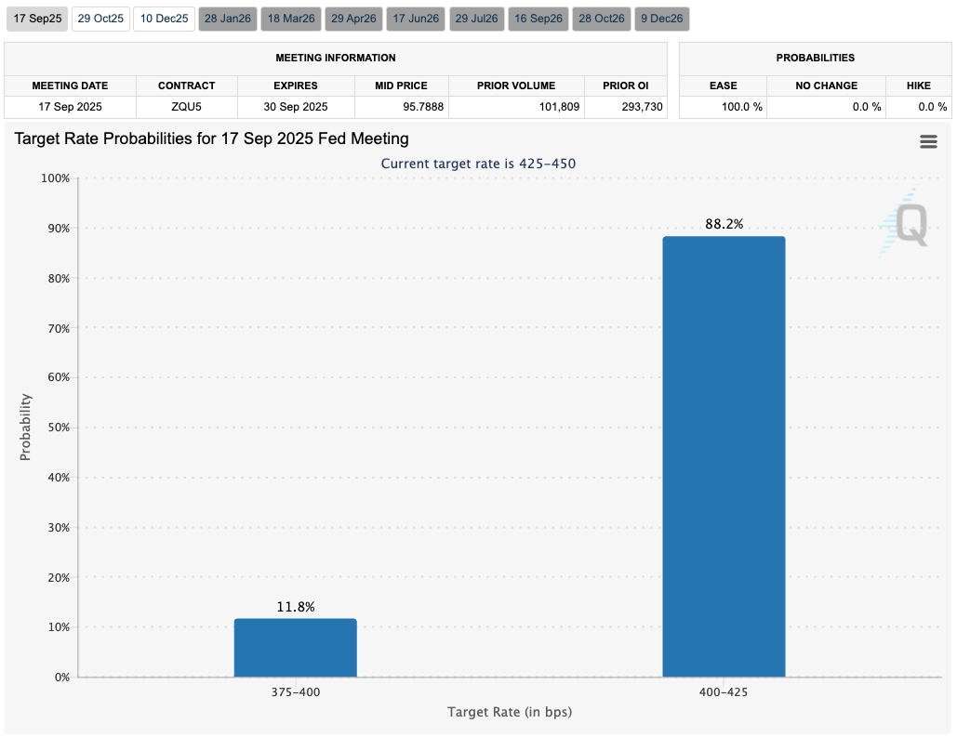Click the 375-400 probability bar
The image size is (957, 737).
coord(295,648)
